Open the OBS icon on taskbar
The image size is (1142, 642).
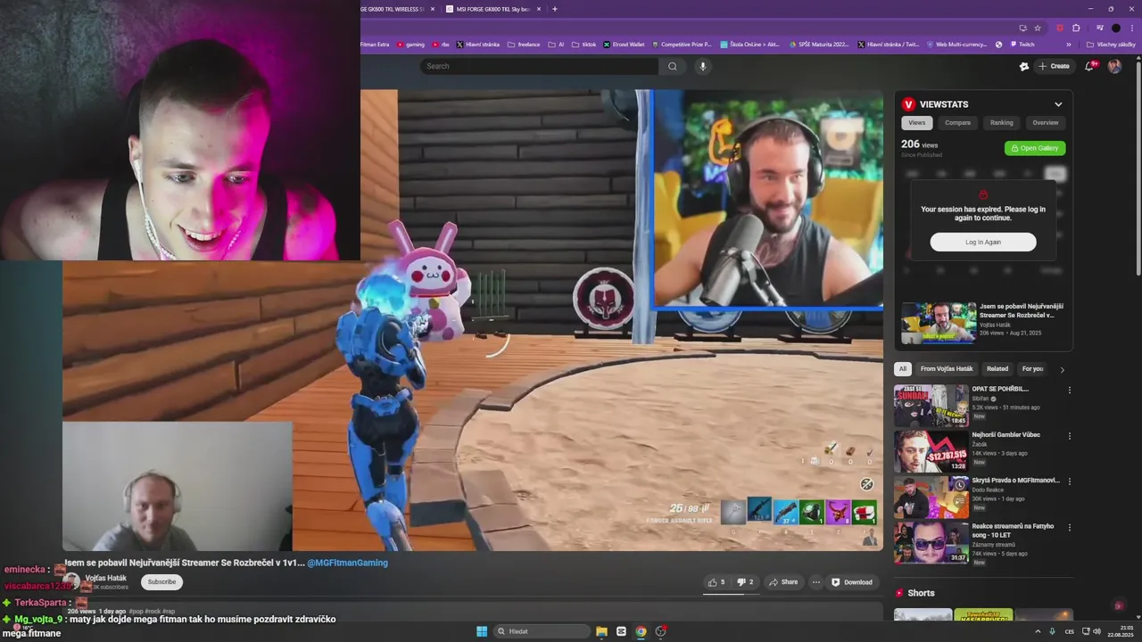click(x=660, y=631)
